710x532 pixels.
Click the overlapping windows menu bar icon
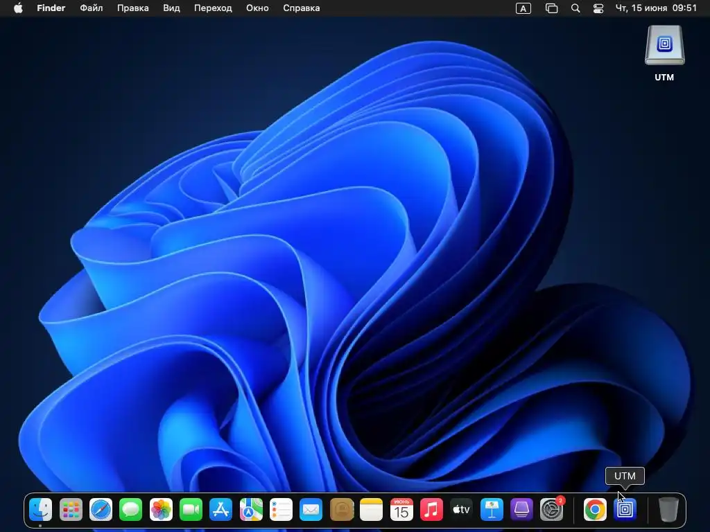(x=551, y=8)
